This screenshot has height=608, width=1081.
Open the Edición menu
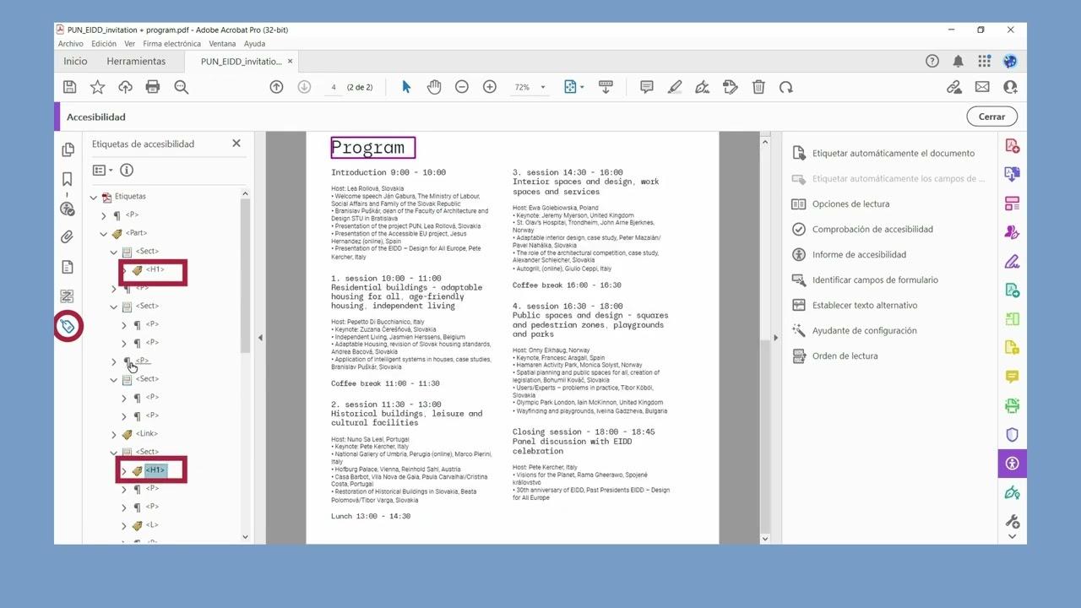tap(104, 44)
